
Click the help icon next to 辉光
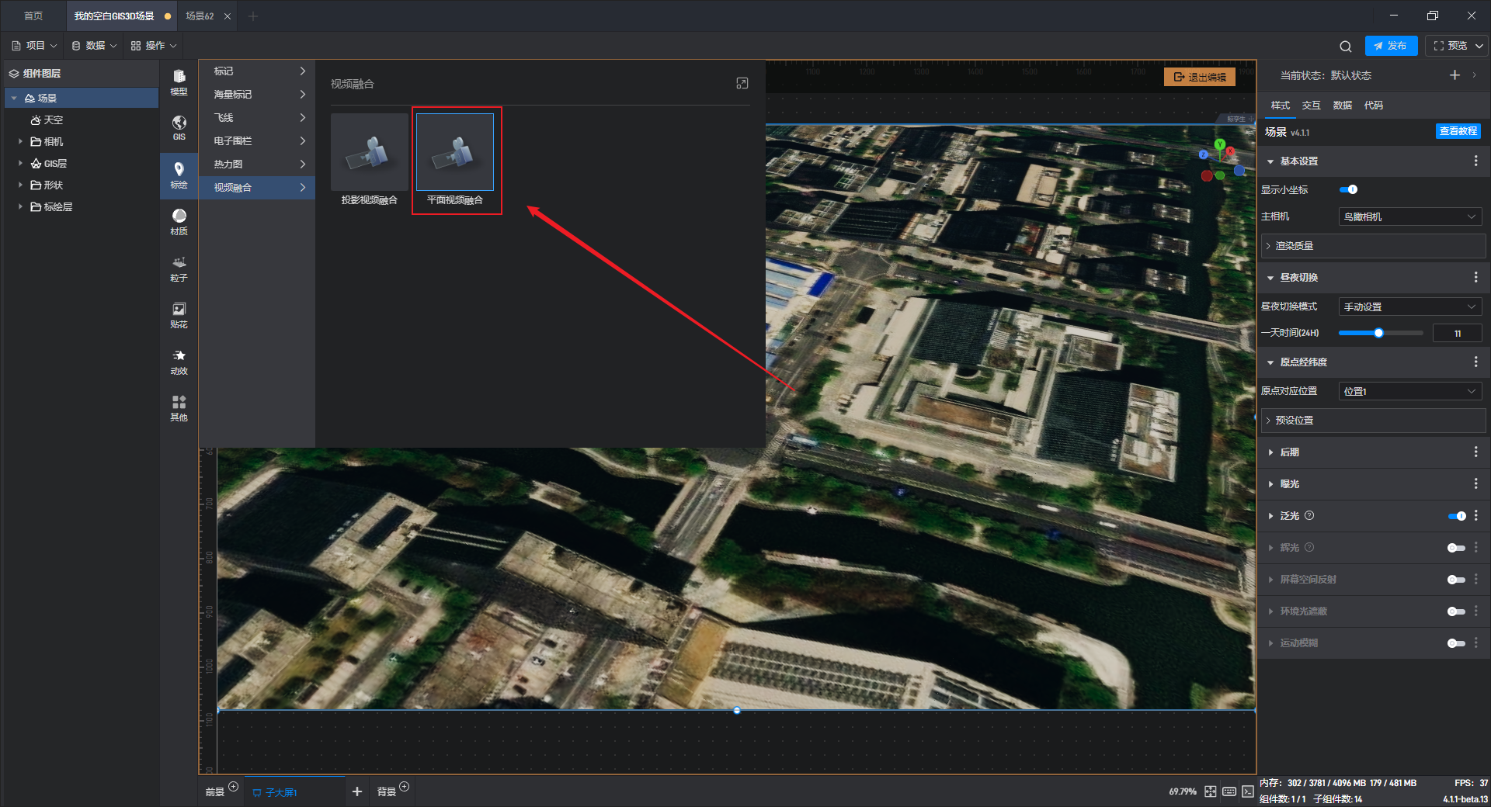(x=1309, y=547)
